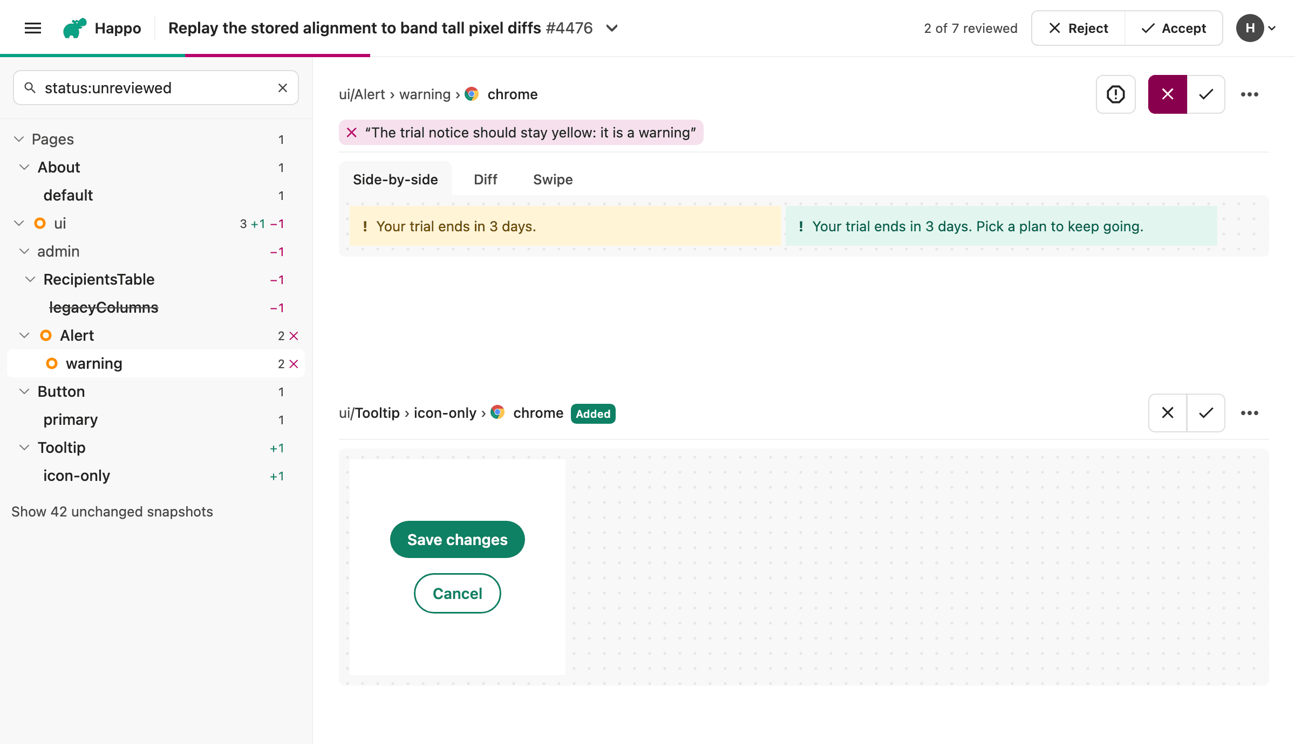1295x744 pixels.
Task: Open the hamburger menu
Action: click(x=33, y=28)
